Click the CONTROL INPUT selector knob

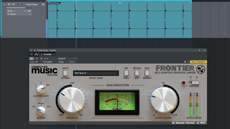(x=41, y=89)
